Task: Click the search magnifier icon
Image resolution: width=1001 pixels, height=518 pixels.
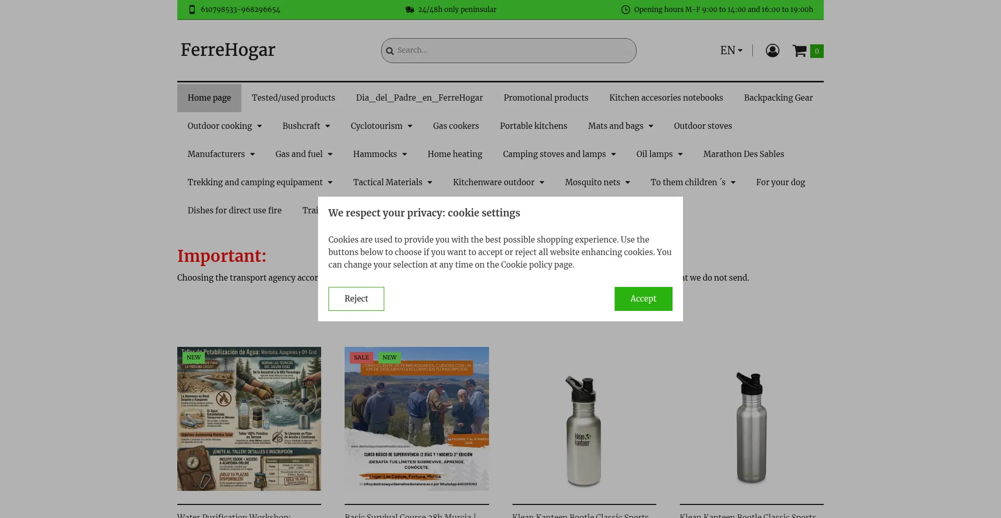Action: pos(389,51)
